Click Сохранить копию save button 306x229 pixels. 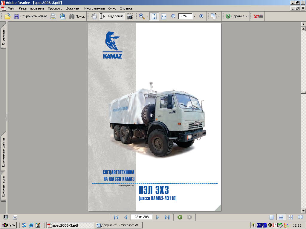click(x=30, y=16)
